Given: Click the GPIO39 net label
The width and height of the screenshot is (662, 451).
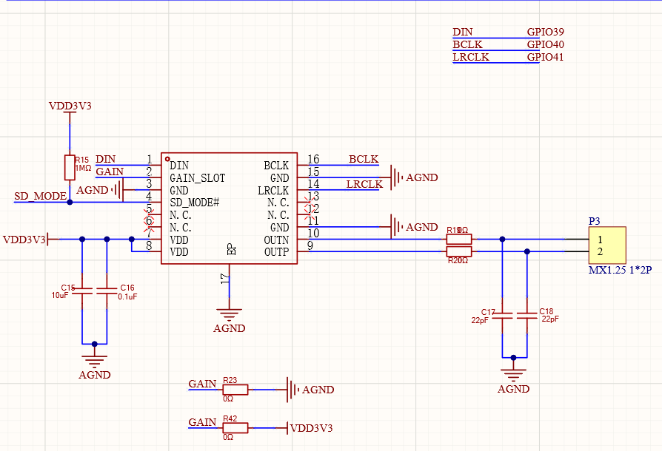Looking at the screenshot, I should (x=546, y=32).
